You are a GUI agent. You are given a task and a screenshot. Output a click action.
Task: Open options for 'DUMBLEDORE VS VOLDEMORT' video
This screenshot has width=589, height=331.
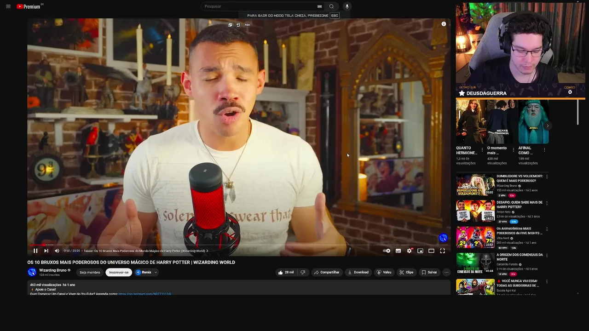pyautogui.click(x=547, y=177)
